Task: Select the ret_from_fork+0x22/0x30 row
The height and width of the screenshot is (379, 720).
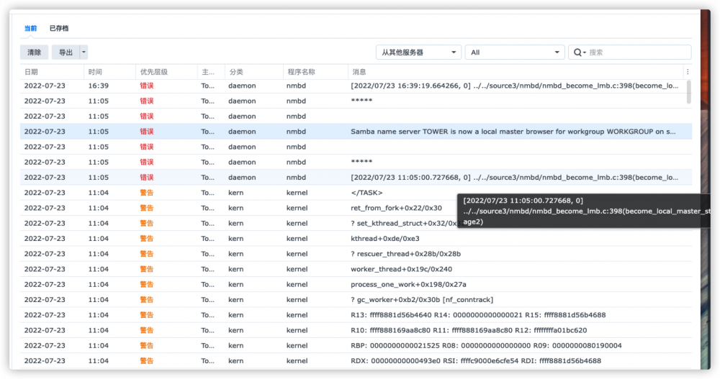Action: pos(356,208)
